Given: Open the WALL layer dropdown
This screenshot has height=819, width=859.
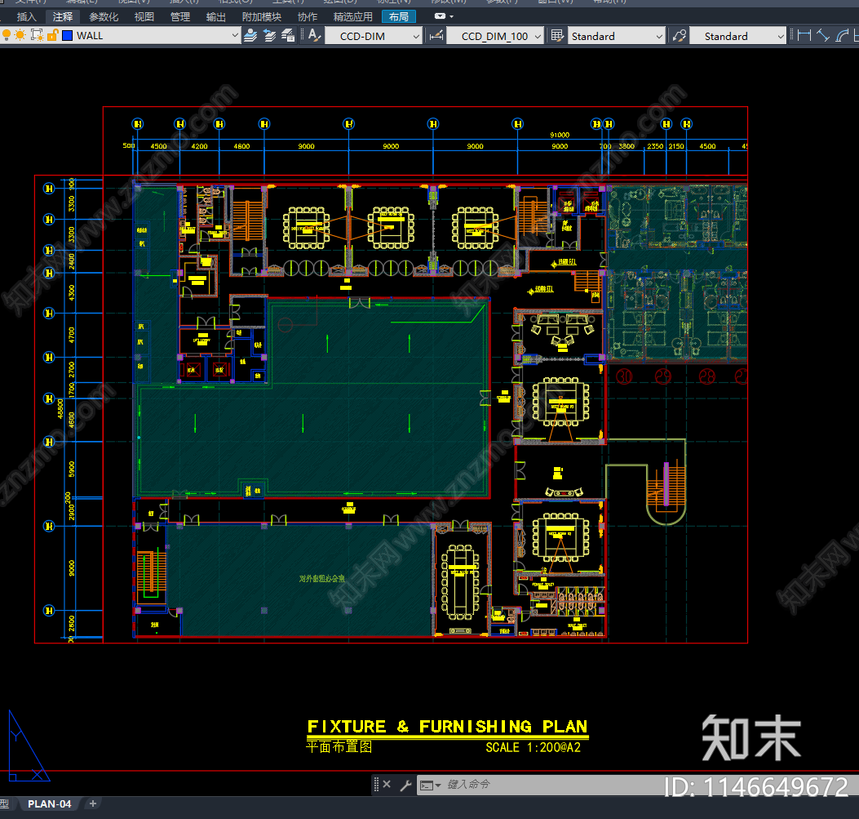Looking at the screenshot, I should [234, 36].
